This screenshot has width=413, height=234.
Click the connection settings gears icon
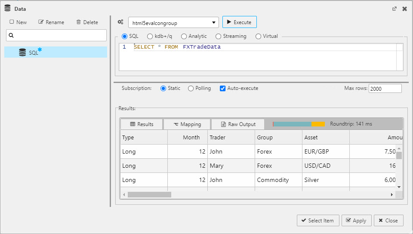click(x=120, y=22)
